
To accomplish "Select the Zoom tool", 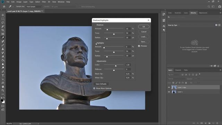I will click(3, 90).
